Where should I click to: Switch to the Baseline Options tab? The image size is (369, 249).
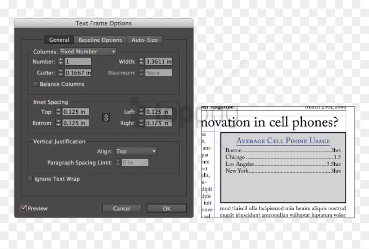point(100,40)
